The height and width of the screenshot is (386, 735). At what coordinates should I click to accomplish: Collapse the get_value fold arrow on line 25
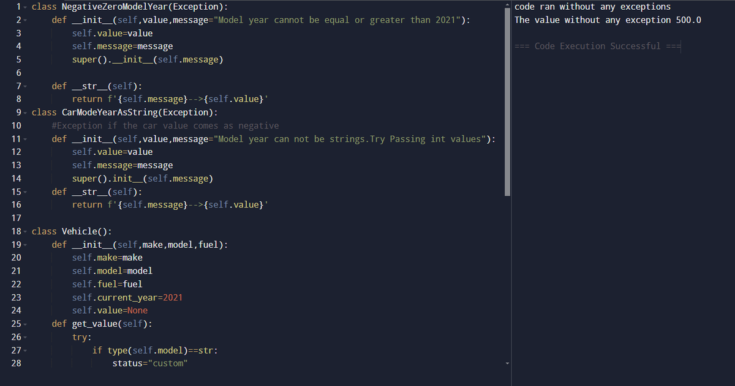click(x=24, y=324)
